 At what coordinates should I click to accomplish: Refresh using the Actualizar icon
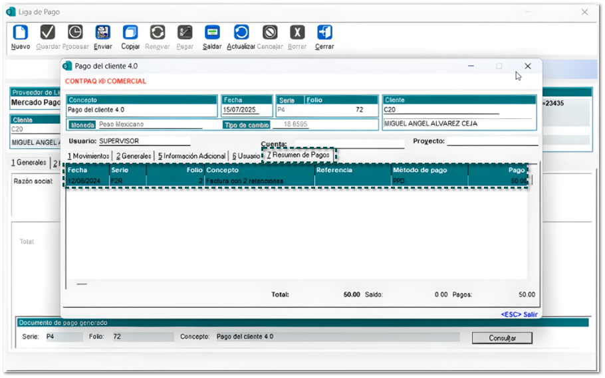tap(241, 33)
